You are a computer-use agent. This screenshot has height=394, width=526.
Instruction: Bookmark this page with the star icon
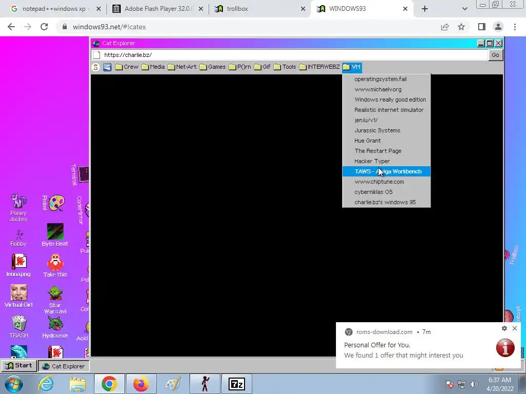click(461, 27)
